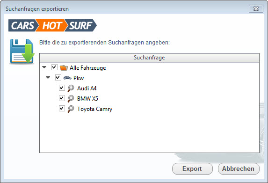Toggle the Pkw checkbox
This screenshot has width=268, height=183.
click(58, 78)
